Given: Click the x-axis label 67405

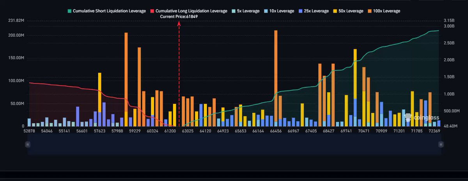Looking at the screenshot, I should coord(311,131).
